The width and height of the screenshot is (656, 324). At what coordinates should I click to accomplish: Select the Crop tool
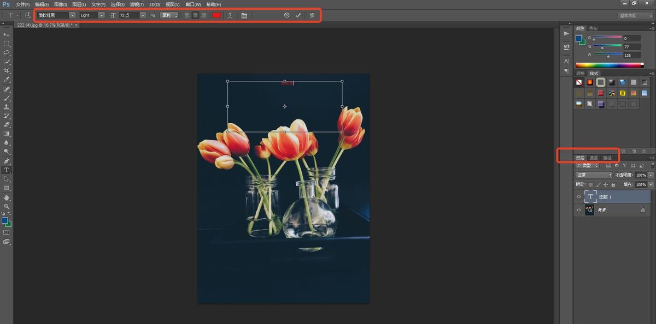pos(7,71)
